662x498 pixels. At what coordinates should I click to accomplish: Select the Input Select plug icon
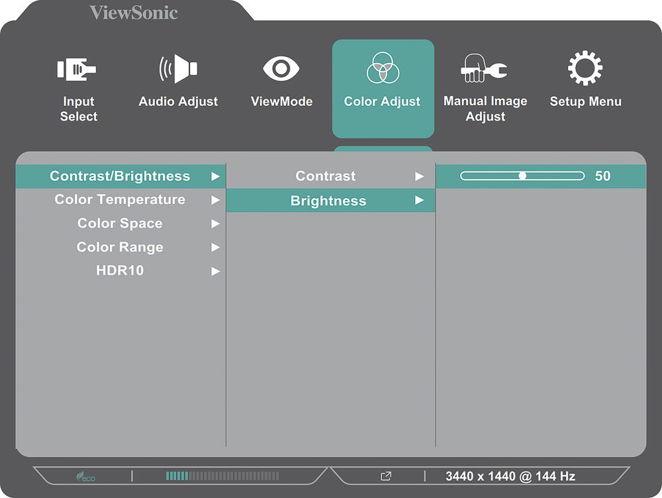77,69
